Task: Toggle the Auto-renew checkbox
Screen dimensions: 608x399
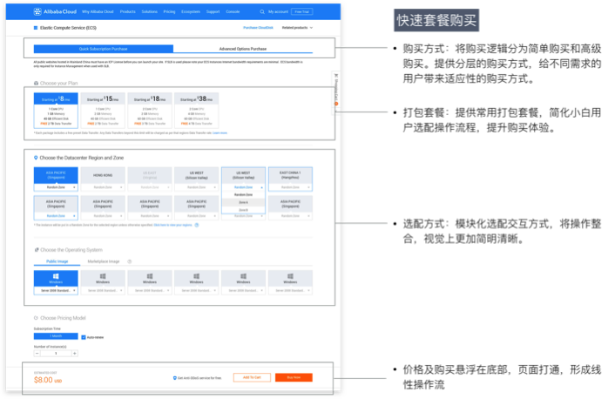Action: (x=83, y=336)
